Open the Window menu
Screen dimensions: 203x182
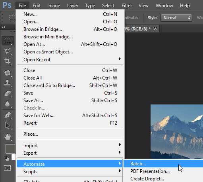[x=164, y=6]
